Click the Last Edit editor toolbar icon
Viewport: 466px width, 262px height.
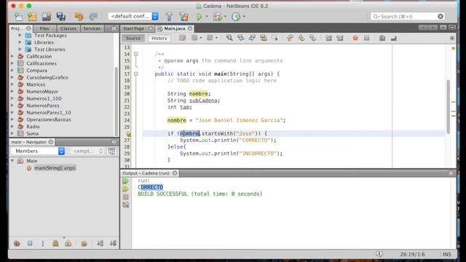183,38
